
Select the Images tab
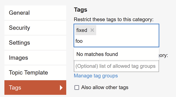(35, 58)
